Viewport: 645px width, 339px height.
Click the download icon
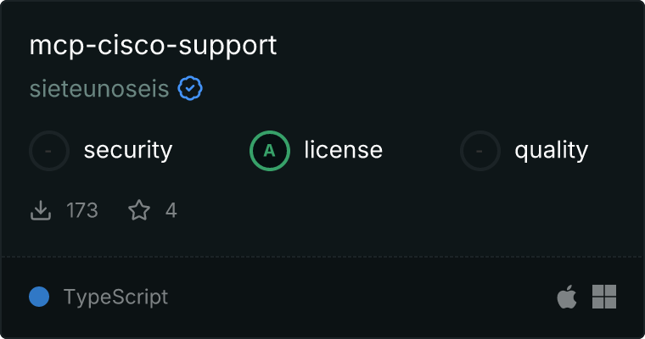41,210
